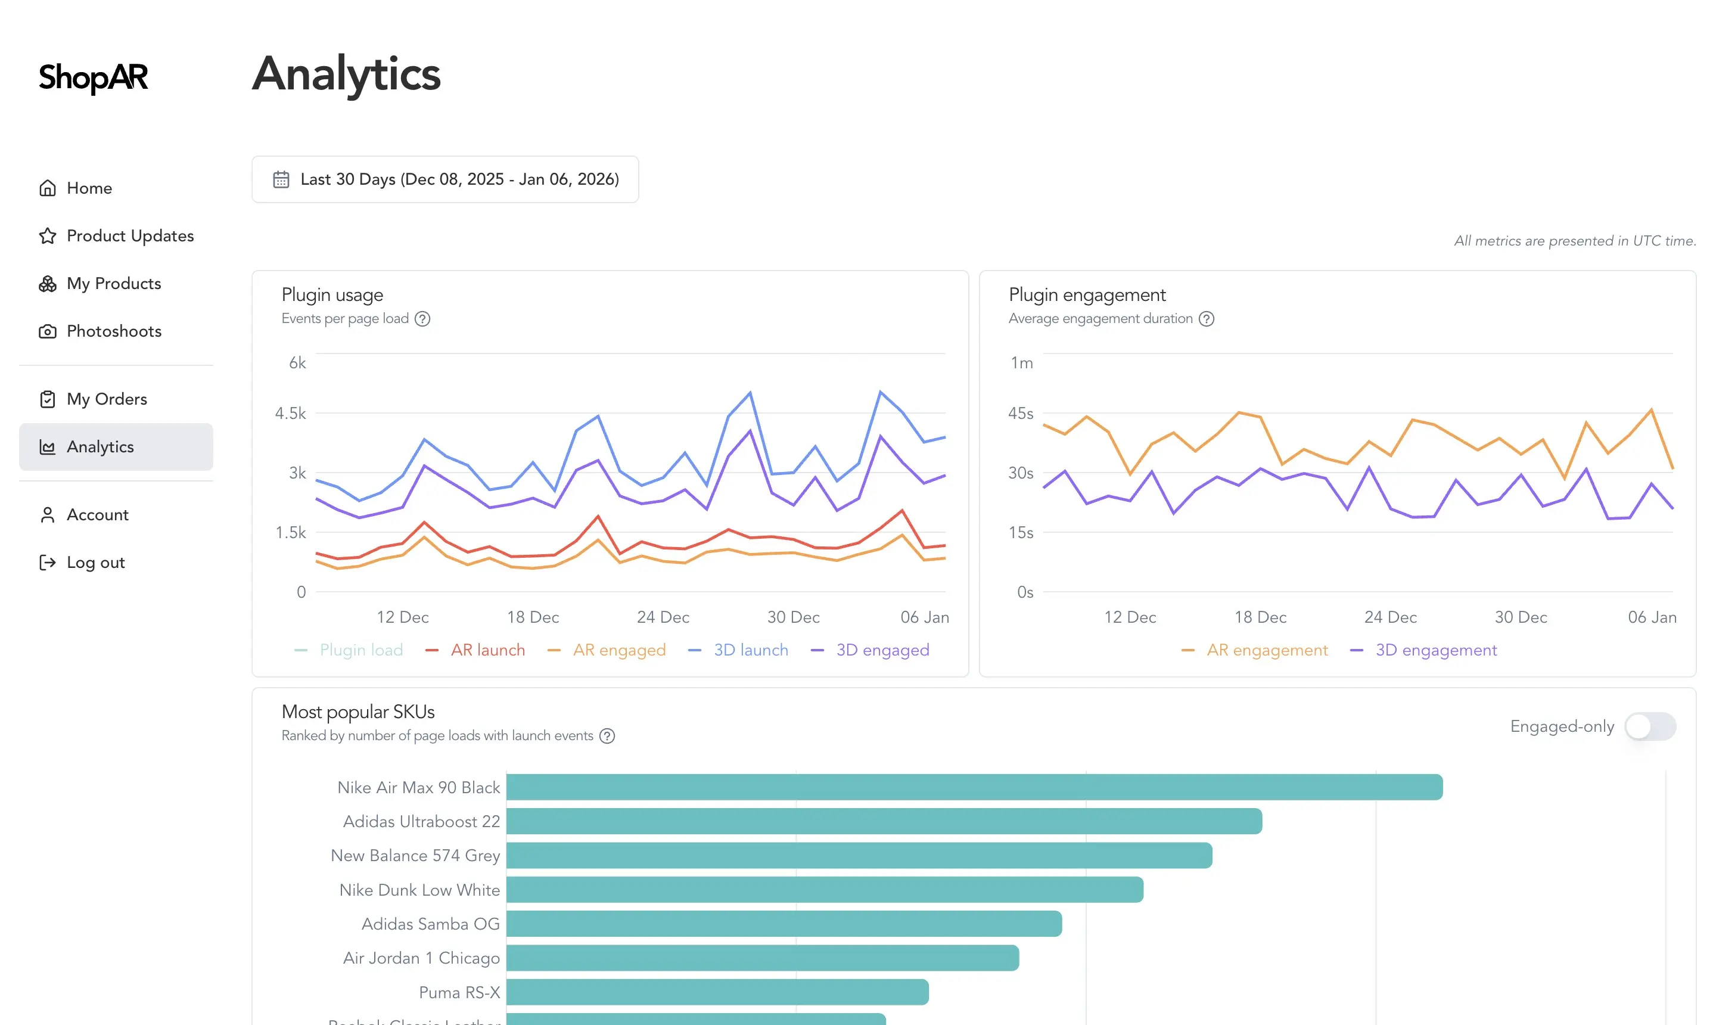Click the Log out link
Image resolution: width=1716 pixels, height=1025 pixels.
[95, 561]
